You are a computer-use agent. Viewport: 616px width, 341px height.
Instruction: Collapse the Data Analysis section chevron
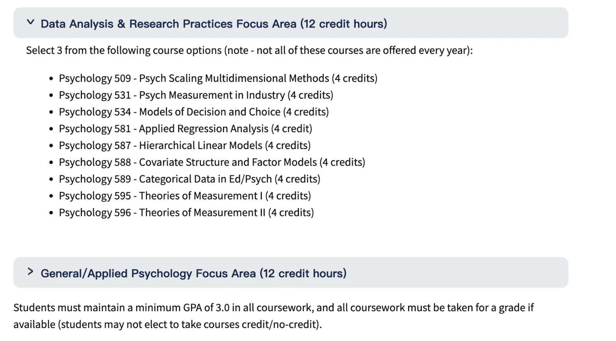click(30, 22)
